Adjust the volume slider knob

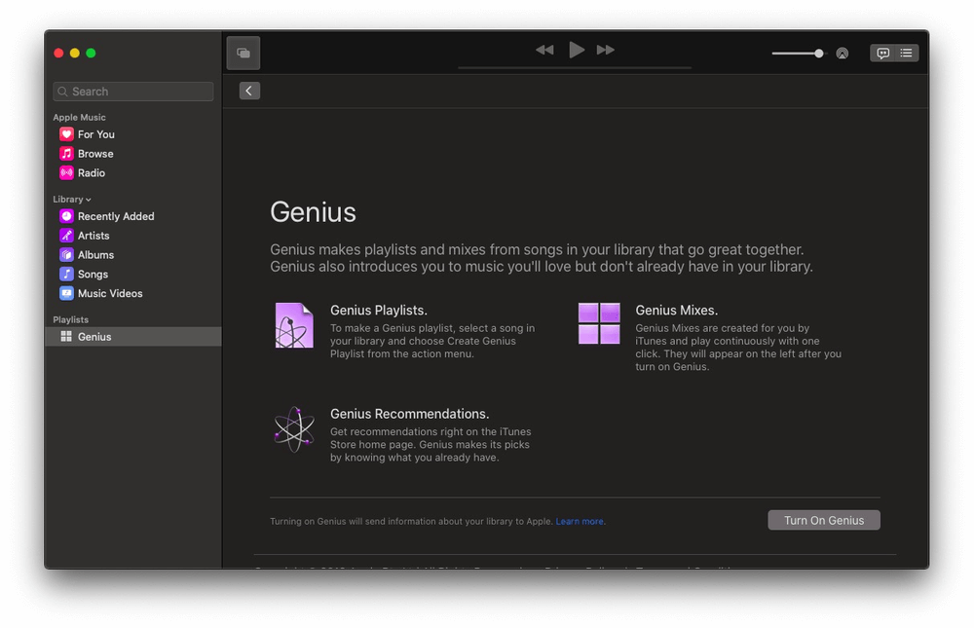(819, 54)
